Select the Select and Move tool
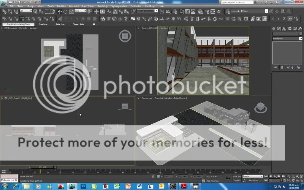Viewport: 304px width, 190px height. click(x=59, y=12)
